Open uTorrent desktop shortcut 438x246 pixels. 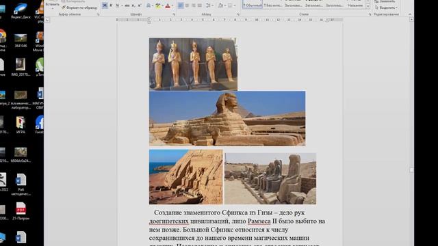point(40,67)
